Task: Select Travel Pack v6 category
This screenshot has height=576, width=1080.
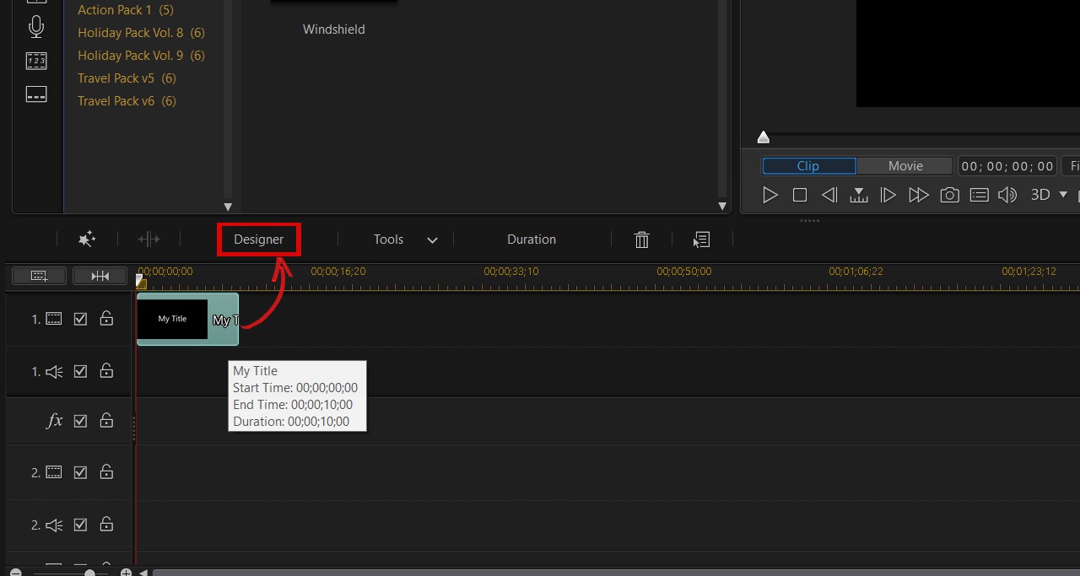Action: [127, 101]
